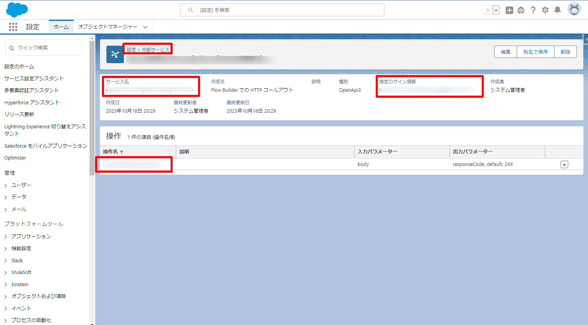Open the user avatar profile menu

click(x=574, y=9)
